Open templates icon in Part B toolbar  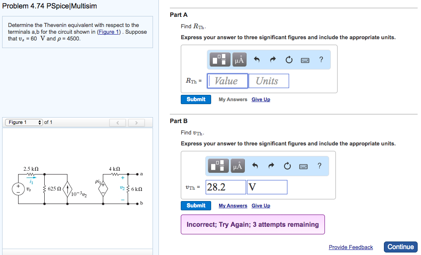tap(218, 166)
